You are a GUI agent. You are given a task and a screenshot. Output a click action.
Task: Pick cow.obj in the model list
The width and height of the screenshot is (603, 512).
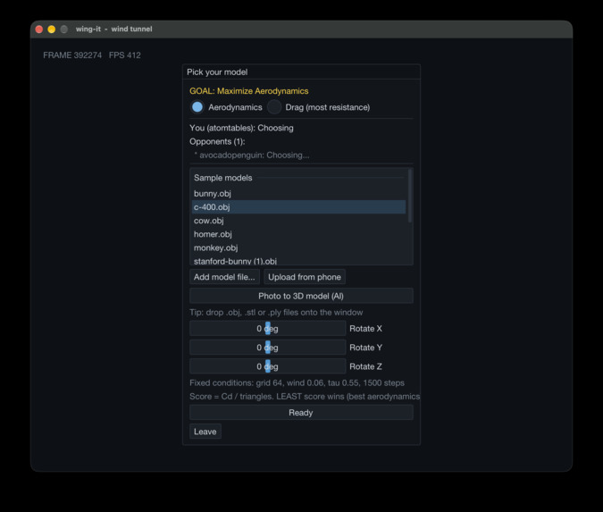point(298,221)
